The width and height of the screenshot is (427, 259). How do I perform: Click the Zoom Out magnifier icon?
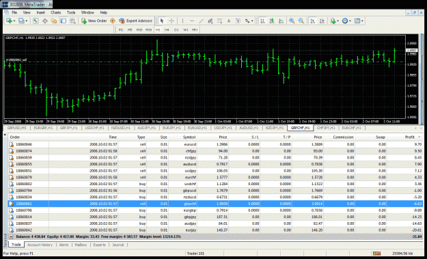tap(301, 21)
